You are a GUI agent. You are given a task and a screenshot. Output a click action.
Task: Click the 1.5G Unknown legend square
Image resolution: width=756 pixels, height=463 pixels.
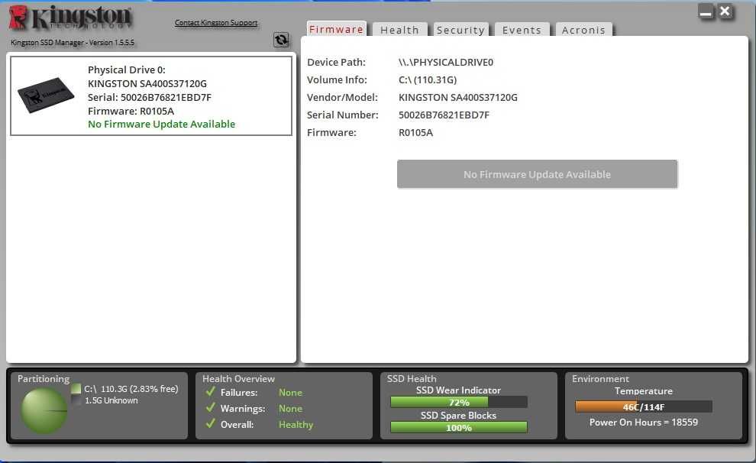76,400
